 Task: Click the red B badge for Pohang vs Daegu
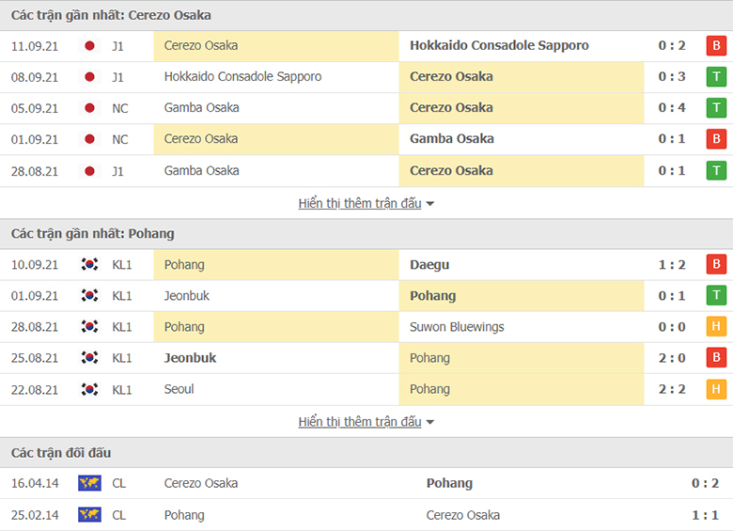point(716,264)
